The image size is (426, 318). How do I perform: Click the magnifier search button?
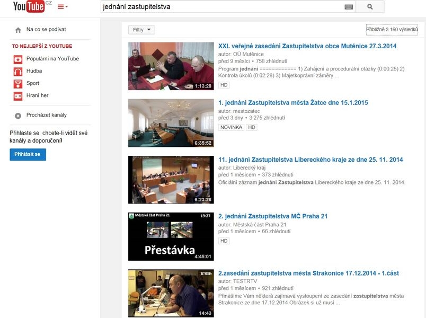370,7
